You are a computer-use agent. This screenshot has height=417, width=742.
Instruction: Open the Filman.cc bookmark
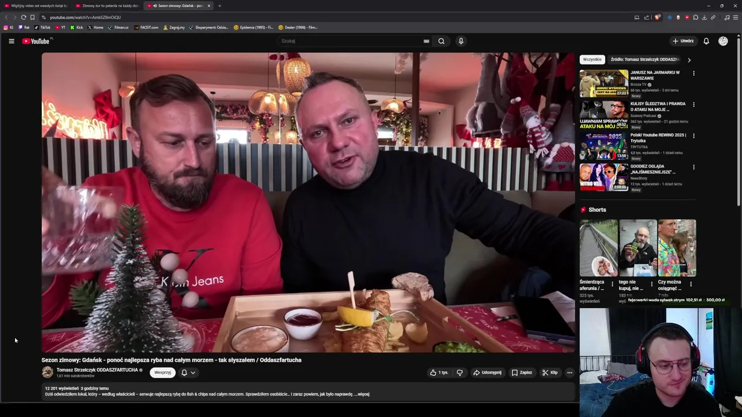(118, 27)
